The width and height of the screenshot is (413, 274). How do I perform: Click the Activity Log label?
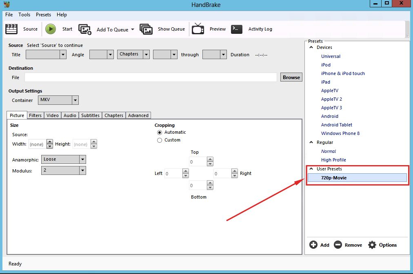pos(260,29)
